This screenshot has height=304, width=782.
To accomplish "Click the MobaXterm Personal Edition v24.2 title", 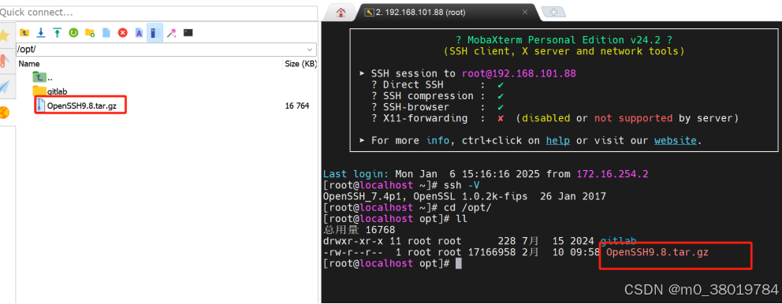I will pos(564,40).
